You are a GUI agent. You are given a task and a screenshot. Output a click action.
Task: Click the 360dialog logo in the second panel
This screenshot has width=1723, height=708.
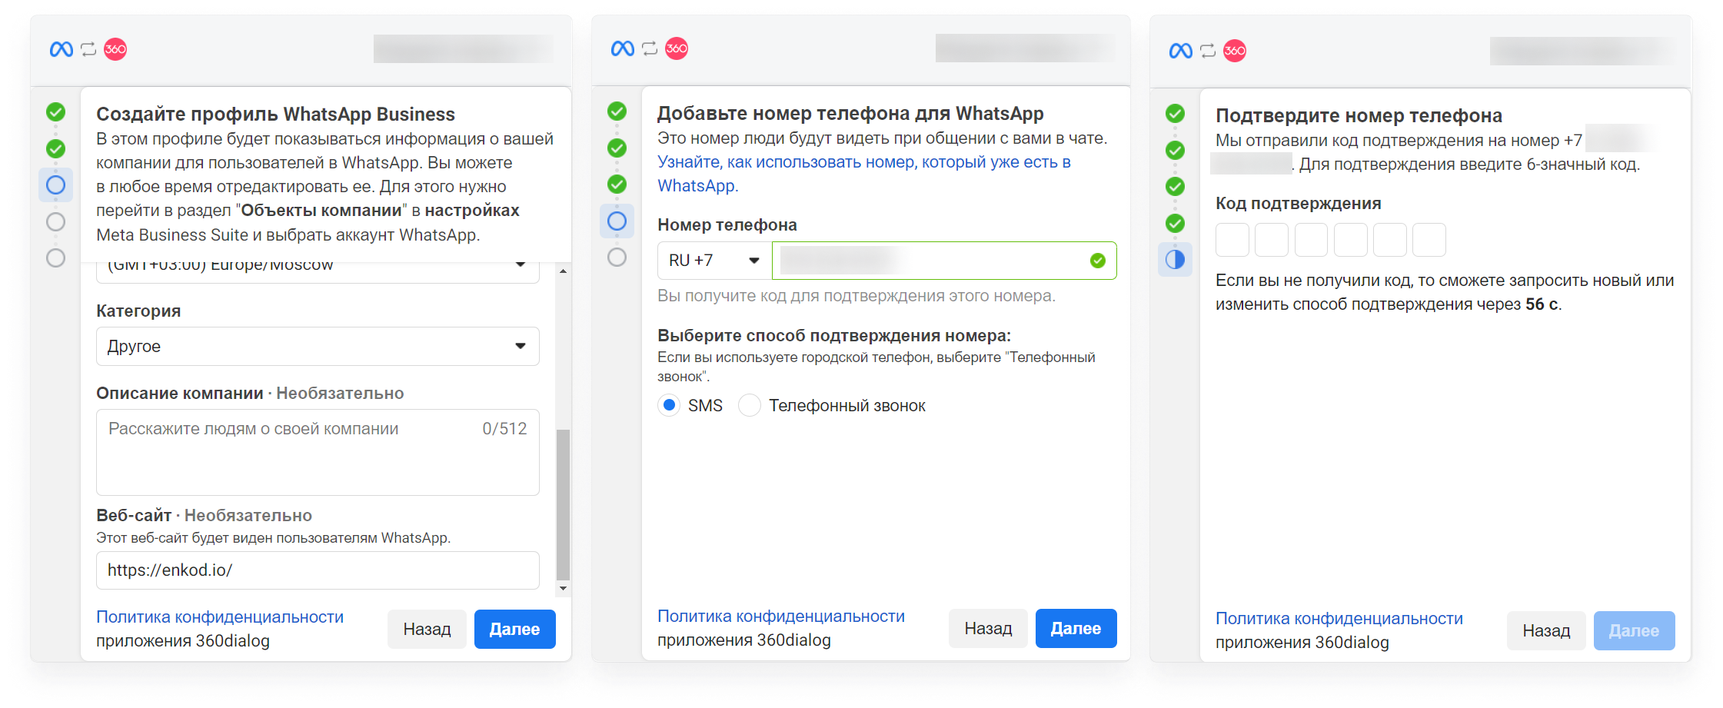point(677,48)
